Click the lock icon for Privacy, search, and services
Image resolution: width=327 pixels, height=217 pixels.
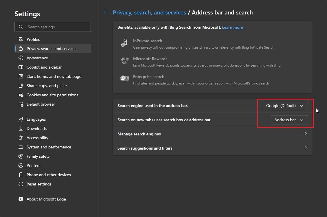pos(21,49)
